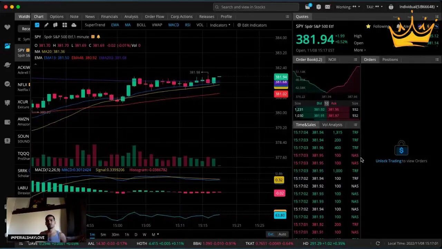Toggle the Auto scale button
Viewport: 442px width, 249px height.
282,234
